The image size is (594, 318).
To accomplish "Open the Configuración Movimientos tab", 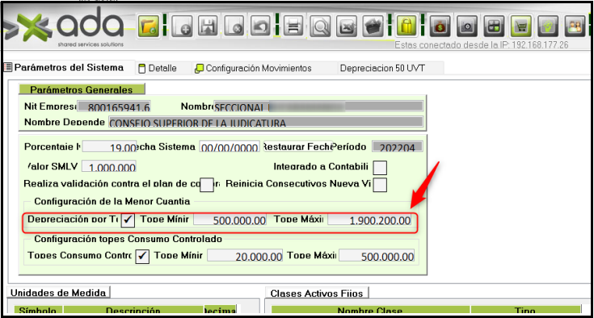I will tap(253, 69).
